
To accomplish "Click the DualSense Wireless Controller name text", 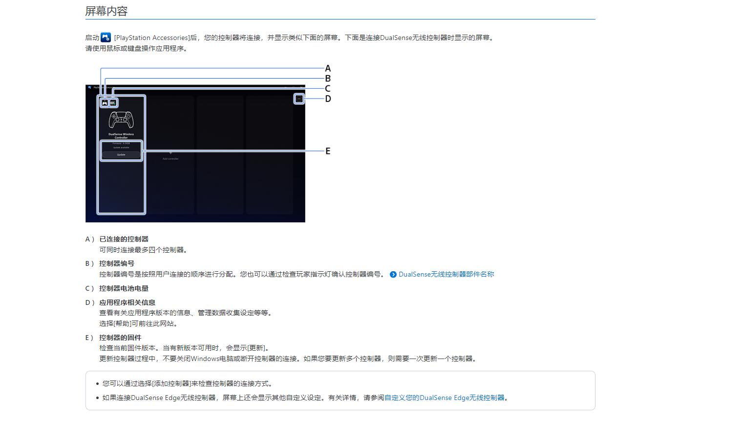I will coord(121,136).
